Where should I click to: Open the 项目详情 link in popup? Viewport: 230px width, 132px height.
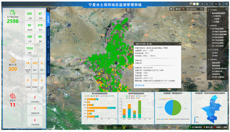pyautogui.click(x=141, y=85)
